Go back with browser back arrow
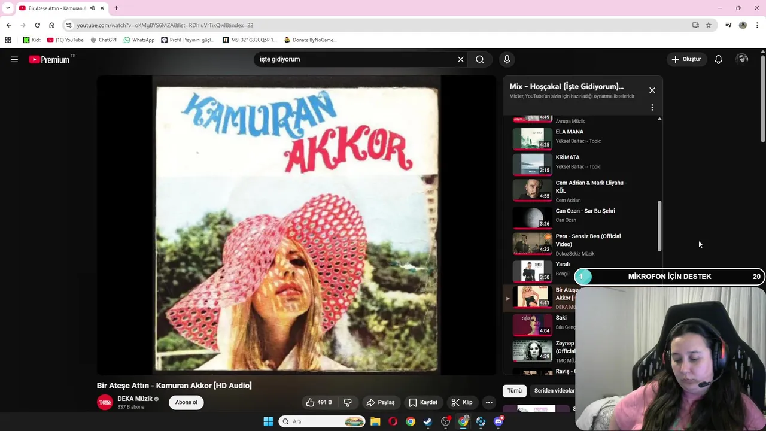The width and height of the screenshot is (766, 431). [8, 25]
